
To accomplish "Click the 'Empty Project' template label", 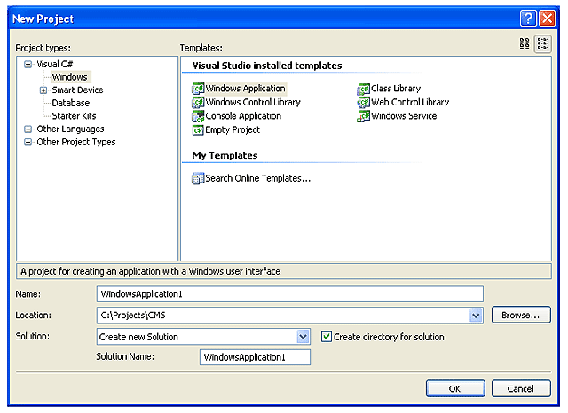I will pyautogui.click(x=233, y=129).
